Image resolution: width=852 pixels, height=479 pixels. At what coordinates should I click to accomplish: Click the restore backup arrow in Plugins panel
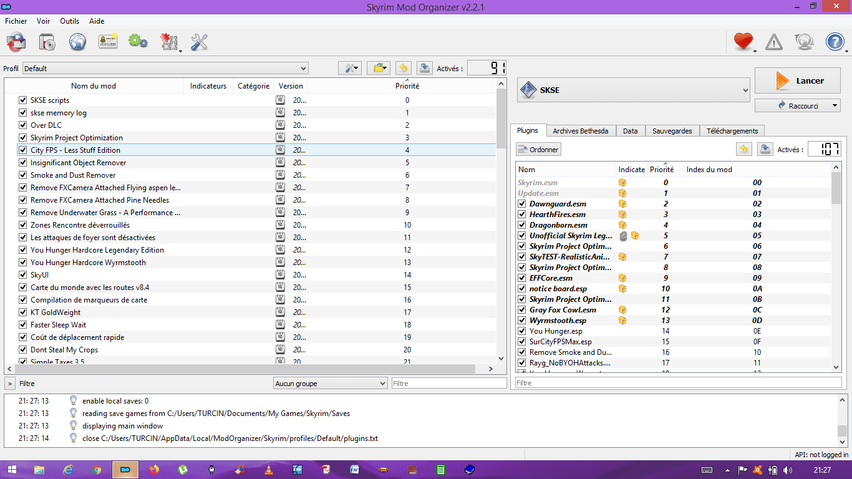point(743,149)
